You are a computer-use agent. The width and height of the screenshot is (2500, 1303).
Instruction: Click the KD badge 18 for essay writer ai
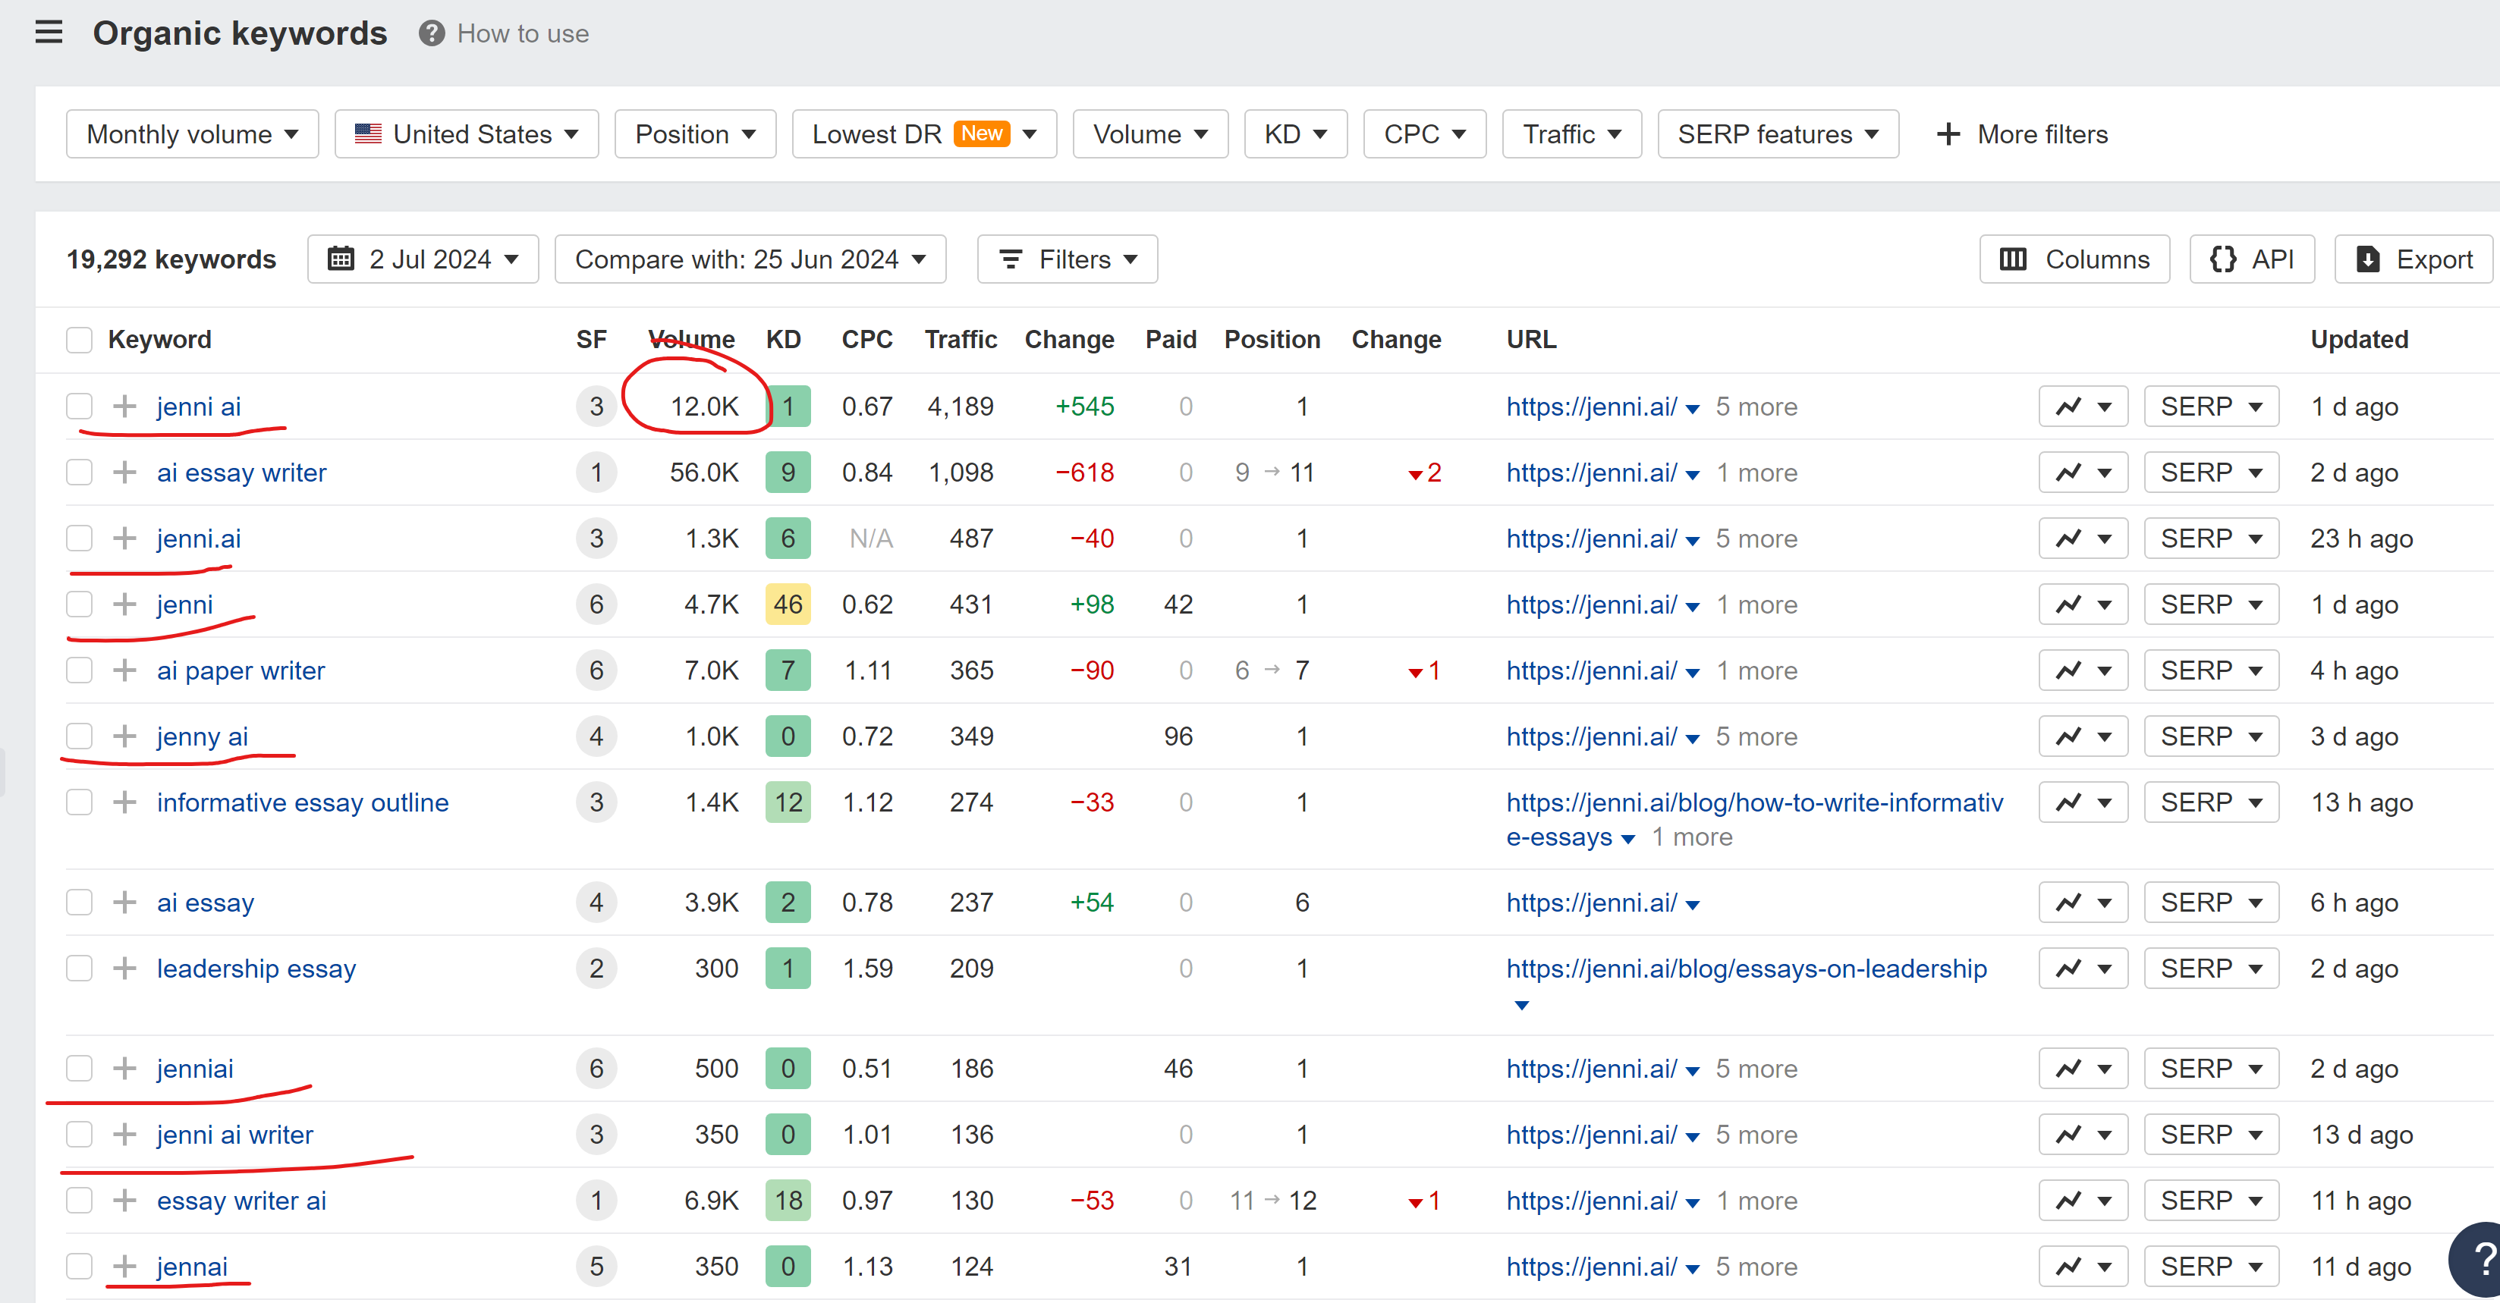(x=787, y=1200)
